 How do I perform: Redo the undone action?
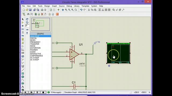(x=84, y=10)
